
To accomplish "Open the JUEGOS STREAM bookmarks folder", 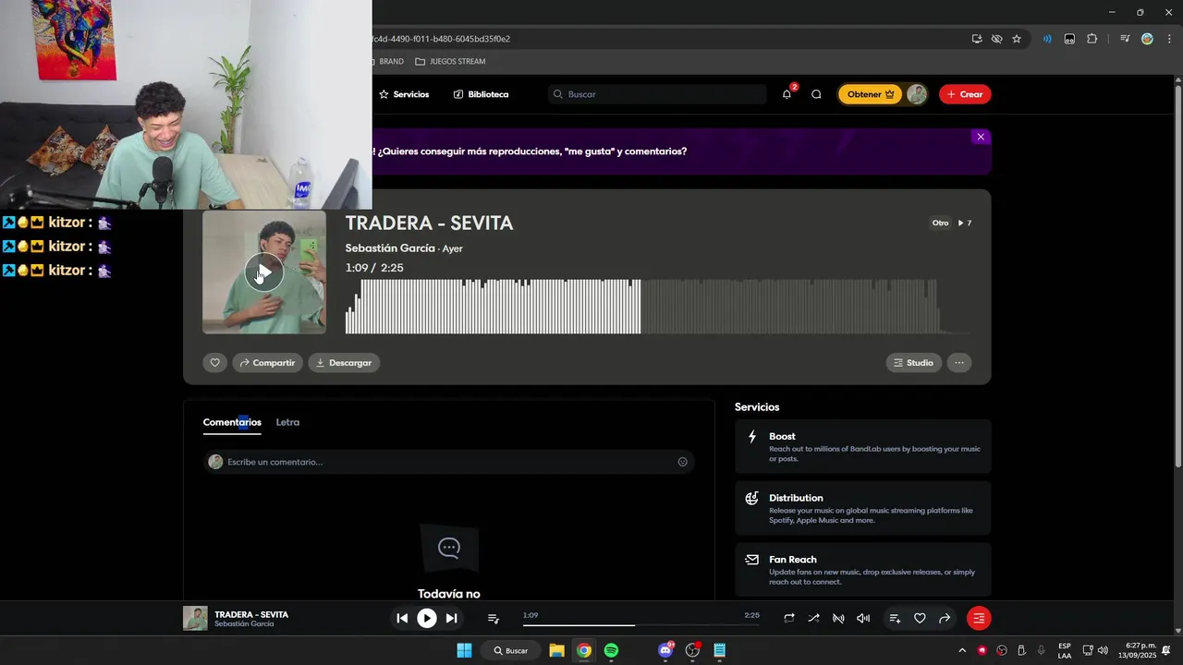I will 450,61.
